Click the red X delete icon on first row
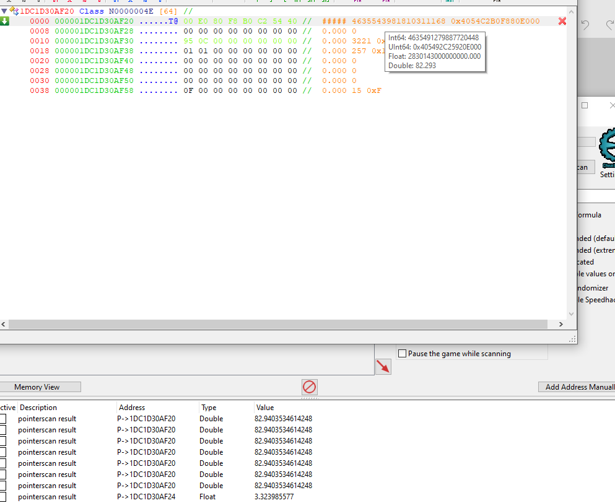Image resolution: width=615 pixels, height=503 pixels. [562, 21]
